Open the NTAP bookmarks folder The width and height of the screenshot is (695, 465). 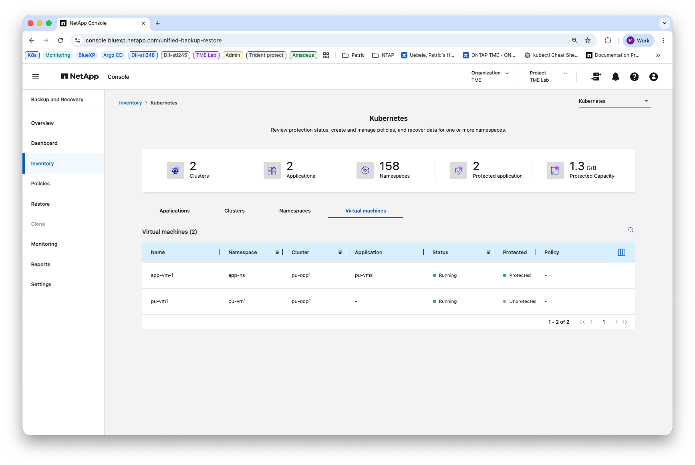(383, 55)
